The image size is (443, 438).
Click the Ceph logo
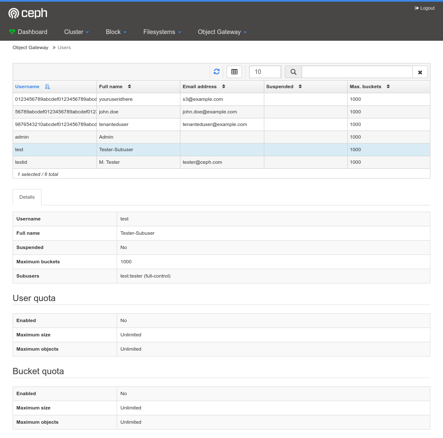(28, 13)
